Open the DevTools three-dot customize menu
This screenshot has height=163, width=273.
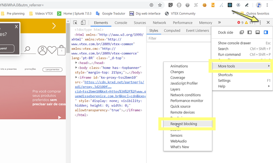click(x=260, y=22)
